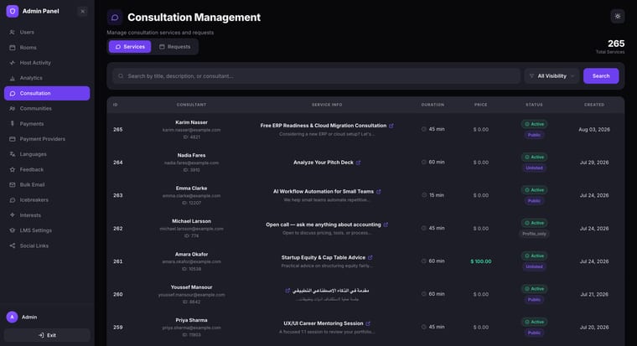Click the Exit button
Screen dimensions: 637x346
(47, 335)
